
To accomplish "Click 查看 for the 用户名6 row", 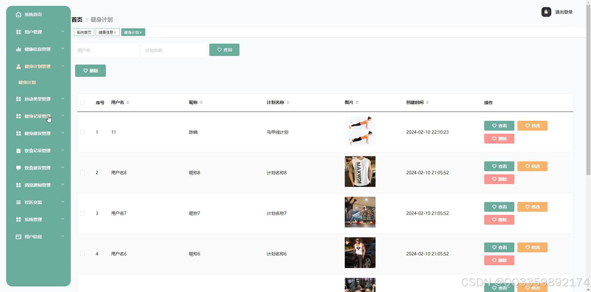I will [499, 247].
